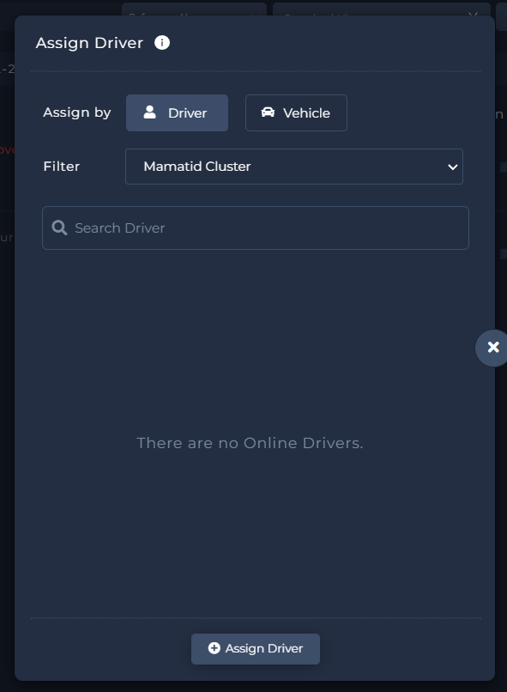Click the dimmed tab behind the dialog top
Viewport: 507px width, 692px height.
point(194,9)
